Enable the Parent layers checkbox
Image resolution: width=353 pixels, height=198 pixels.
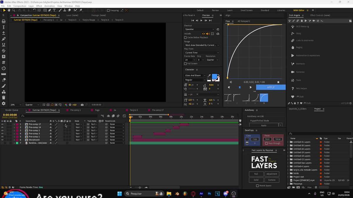pos(257,186)
